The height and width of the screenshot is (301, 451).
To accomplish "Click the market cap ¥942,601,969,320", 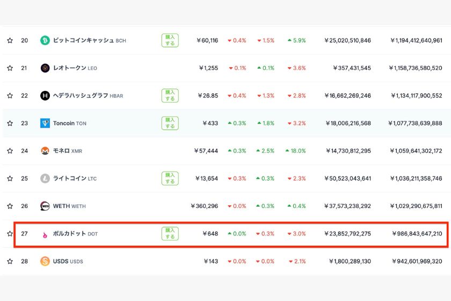I will [417, 261].
